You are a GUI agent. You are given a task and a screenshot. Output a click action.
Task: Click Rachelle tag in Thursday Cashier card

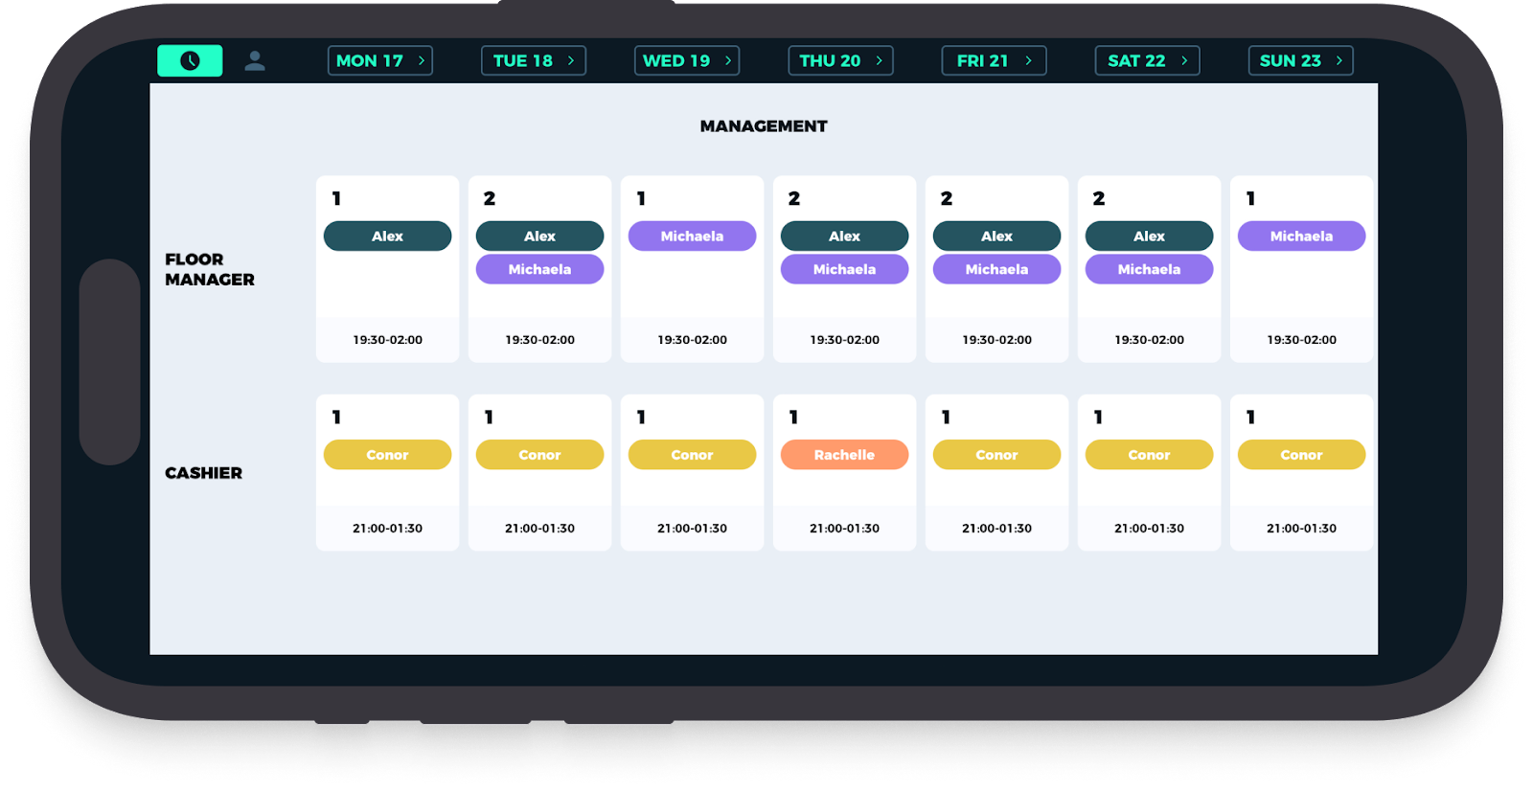click(x=844, y=455)
